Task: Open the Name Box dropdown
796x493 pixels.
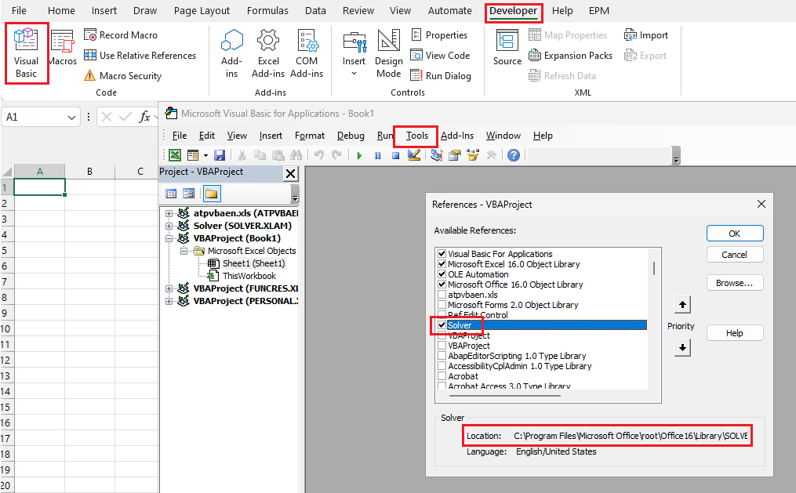Action: tap(71, 118)
